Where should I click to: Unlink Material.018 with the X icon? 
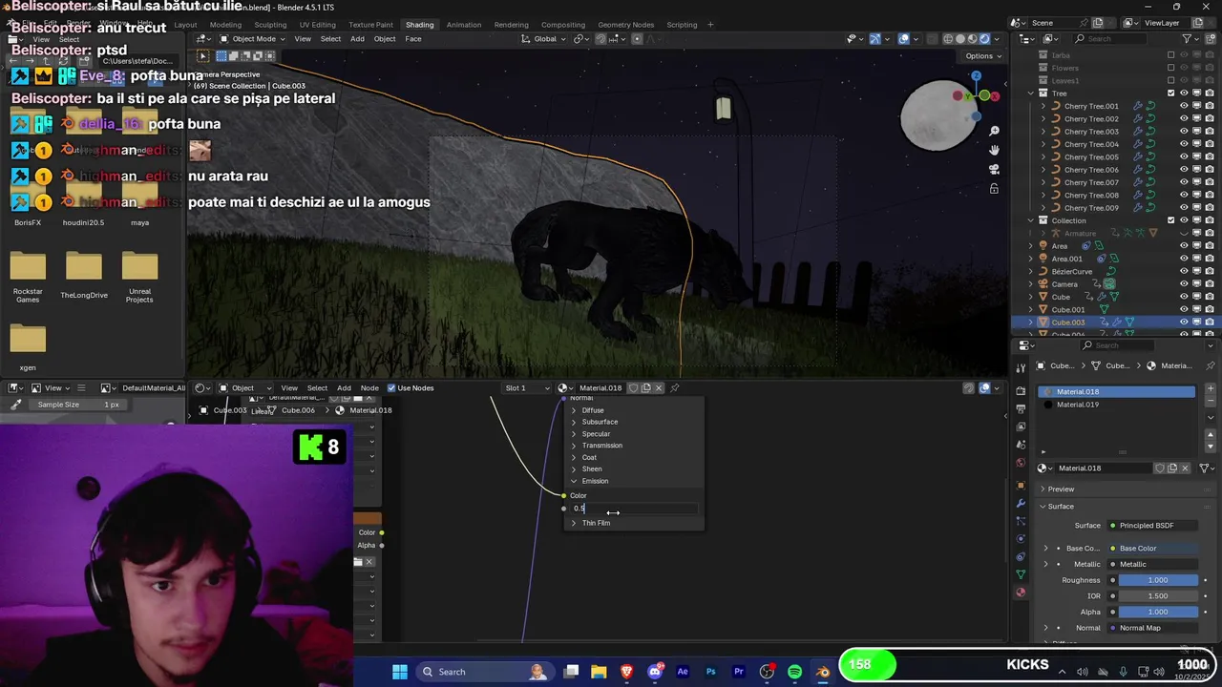(1186, 468)
